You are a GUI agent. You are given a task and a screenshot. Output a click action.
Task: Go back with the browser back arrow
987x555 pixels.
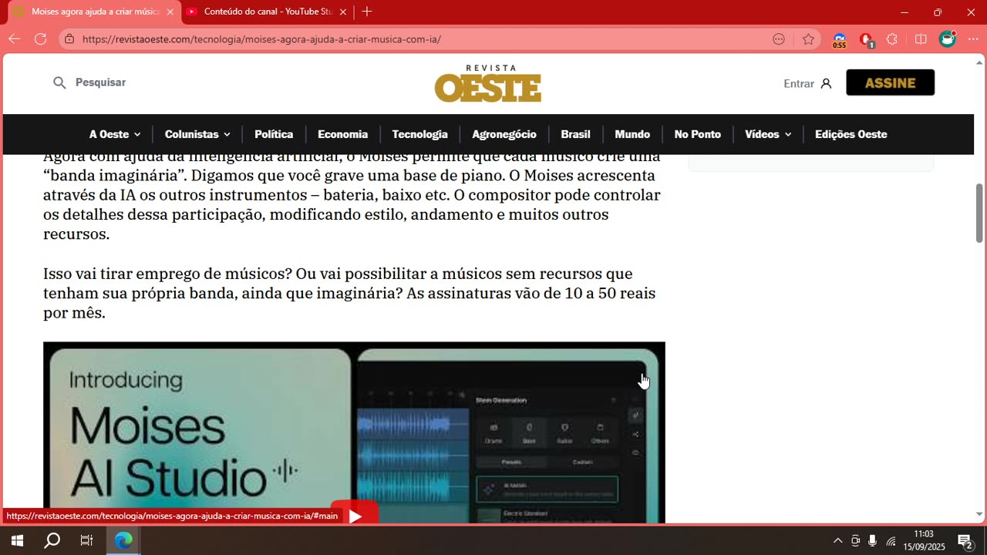14,39
